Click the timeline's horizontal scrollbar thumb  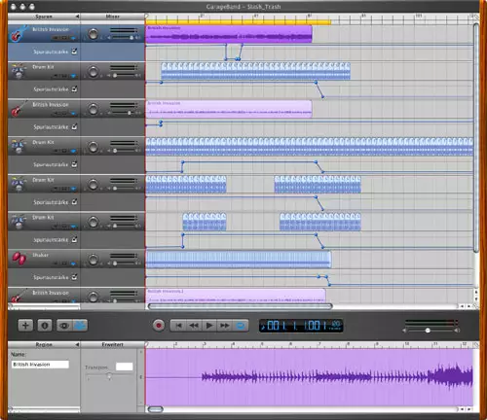click(x=240, y=306)
